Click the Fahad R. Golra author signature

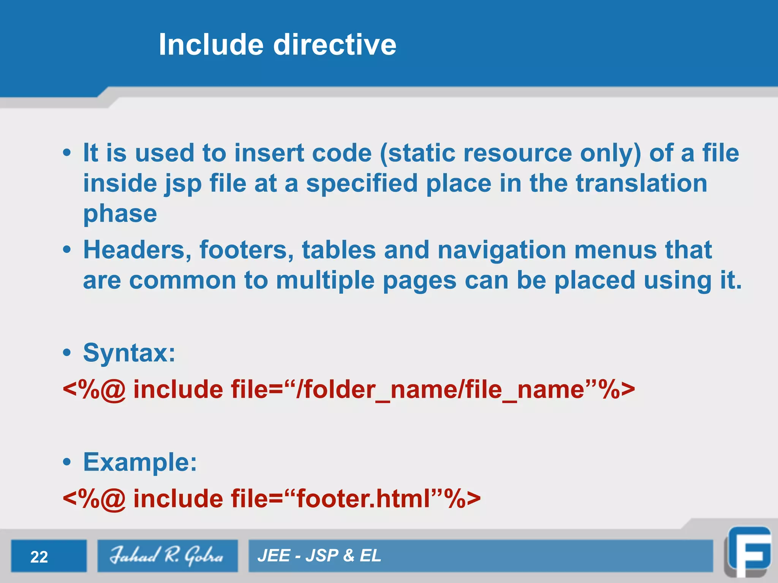(x=167, y=556)
